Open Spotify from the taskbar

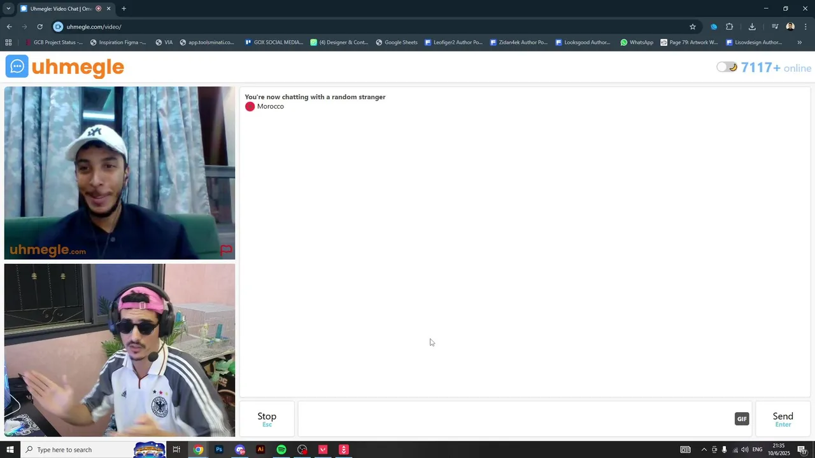coord(281,450)
